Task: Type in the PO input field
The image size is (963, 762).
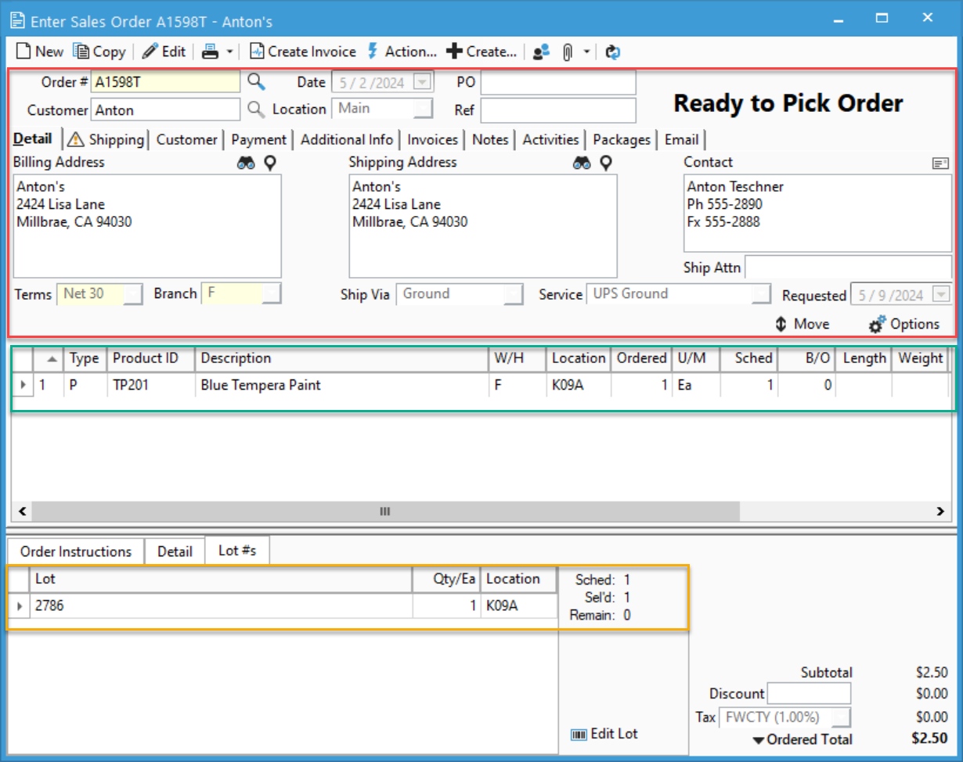Action: [558, 81]
